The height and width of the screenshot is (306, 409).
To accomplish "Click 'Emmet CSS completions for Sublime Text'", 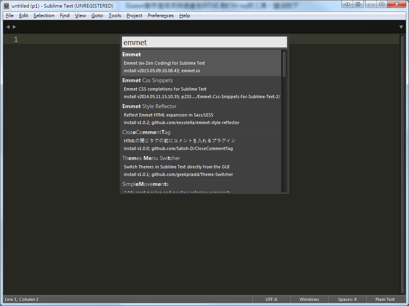I will (x=165, y=89).
